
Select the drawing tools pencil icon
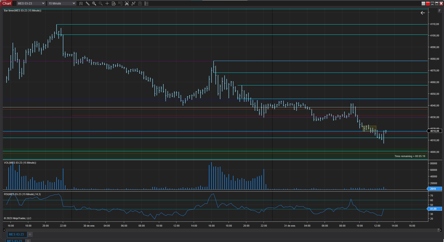(88, 3)
